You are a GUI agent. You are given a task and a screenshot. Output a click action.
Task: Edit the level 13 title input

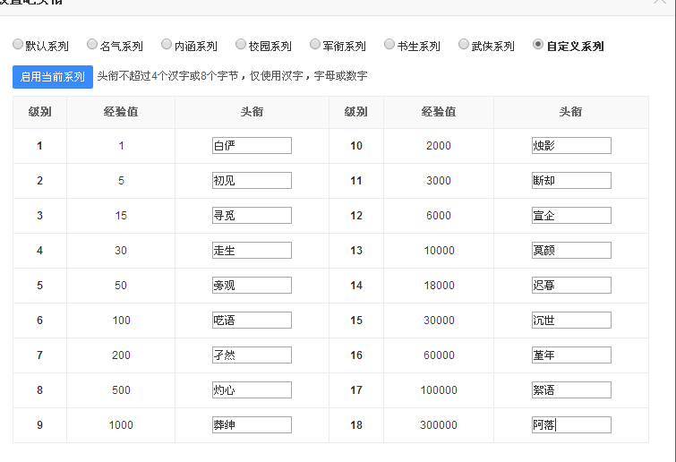[571, 250]
